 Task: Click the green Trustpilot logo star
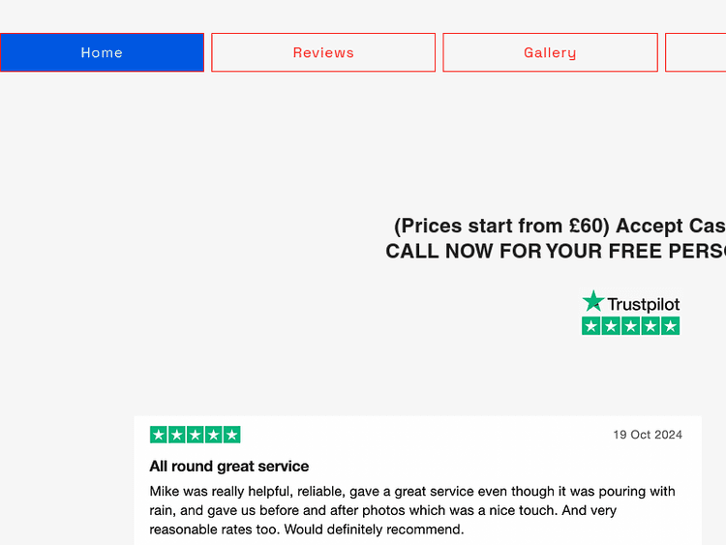pos(593,302)
